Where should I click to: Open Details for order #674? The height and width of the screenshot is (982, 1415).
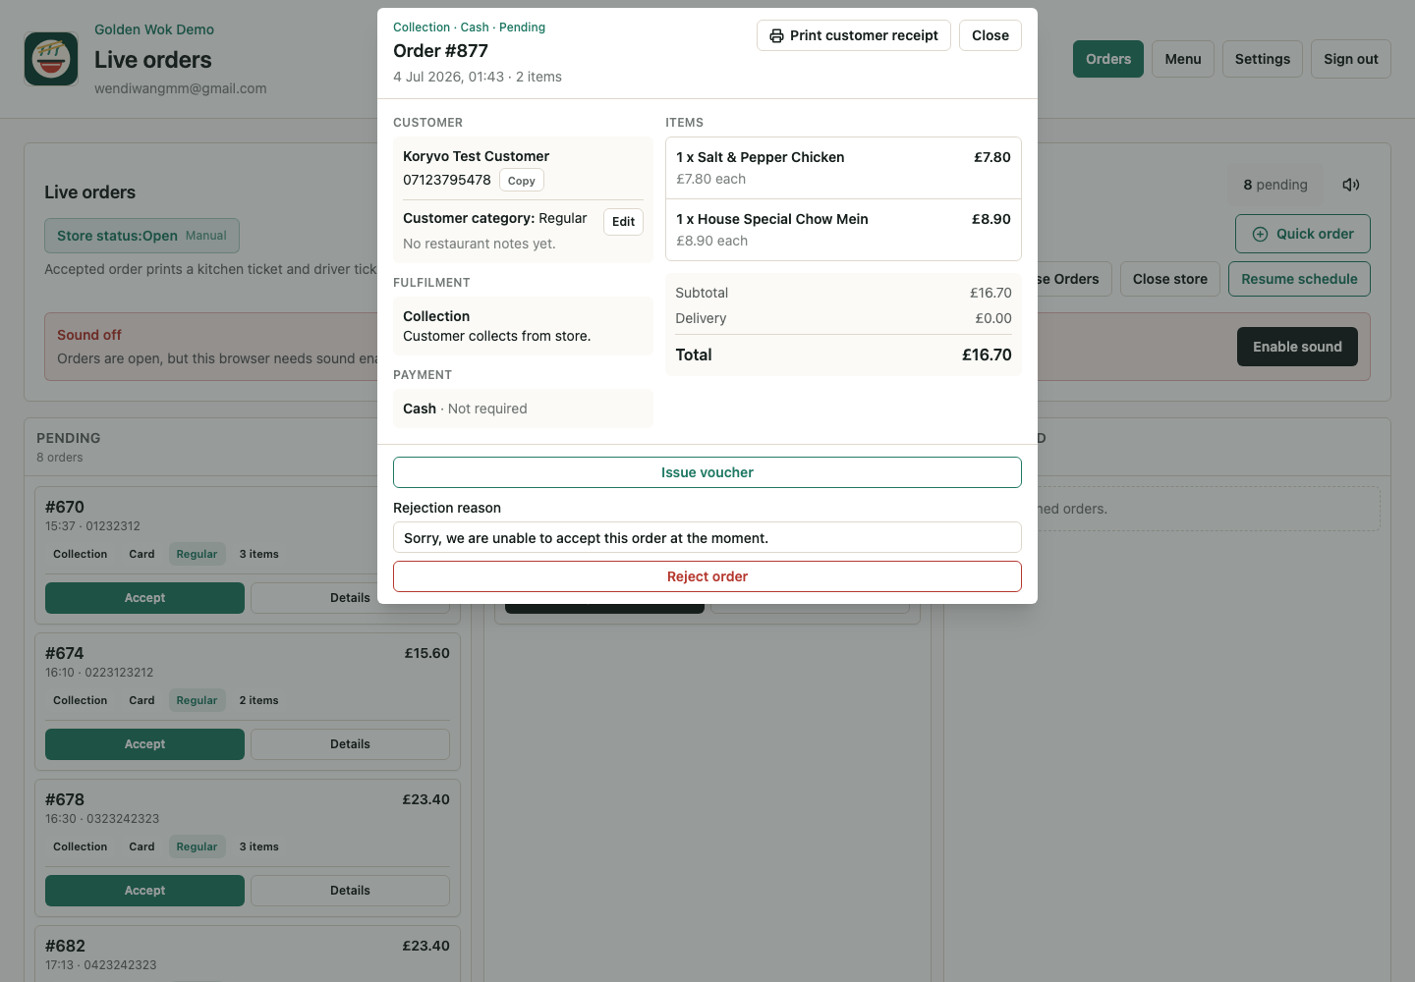pos(350,744)
